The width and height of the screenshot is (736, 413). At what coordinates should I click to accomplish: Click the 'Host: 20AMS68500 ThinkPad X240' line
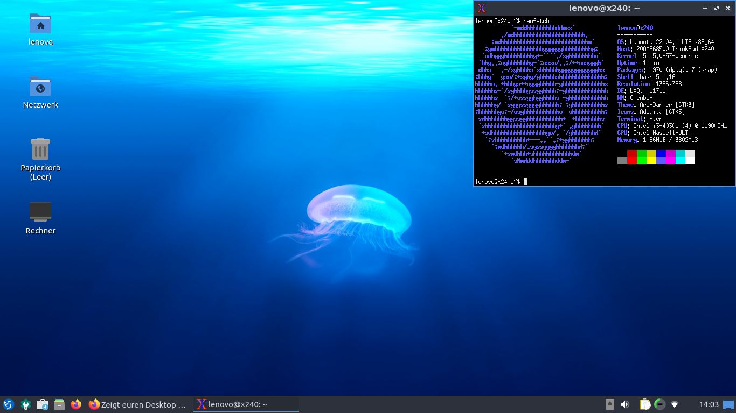[x=665, y=49]
